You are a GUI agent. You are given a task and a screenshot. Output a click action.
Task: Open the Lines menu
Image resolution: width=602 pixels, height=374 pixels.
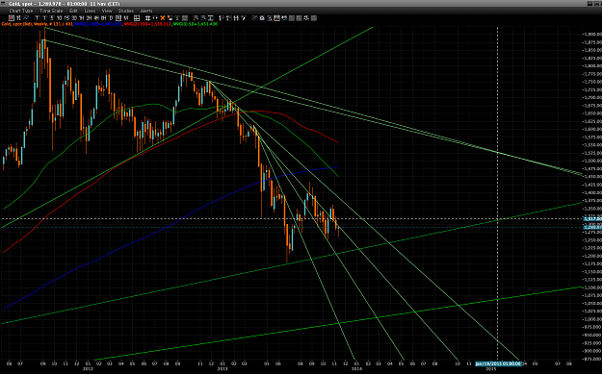pyautogui.click(x=90, y=11)
